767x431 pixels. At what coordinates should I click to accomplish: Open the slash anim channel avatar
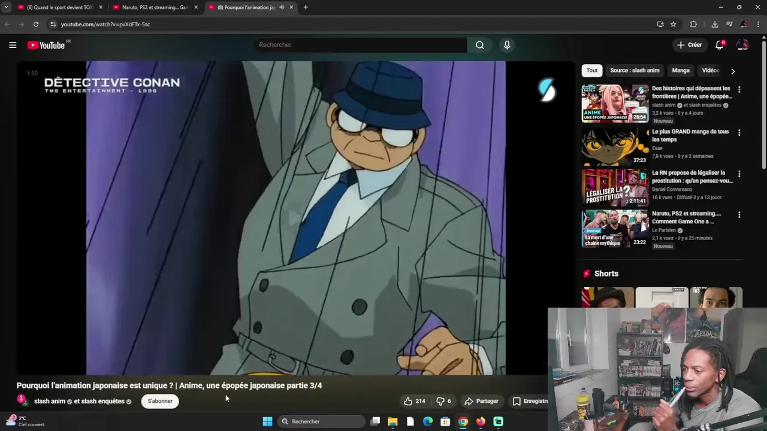tap(22, 400)
